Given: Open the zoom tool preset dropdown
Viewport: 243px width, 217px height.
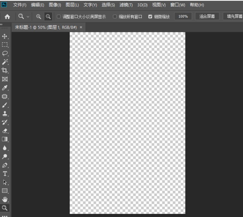Looking at the screenshot, I should [28, 17].
